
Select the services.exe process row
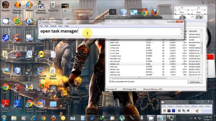pos(155,61)
